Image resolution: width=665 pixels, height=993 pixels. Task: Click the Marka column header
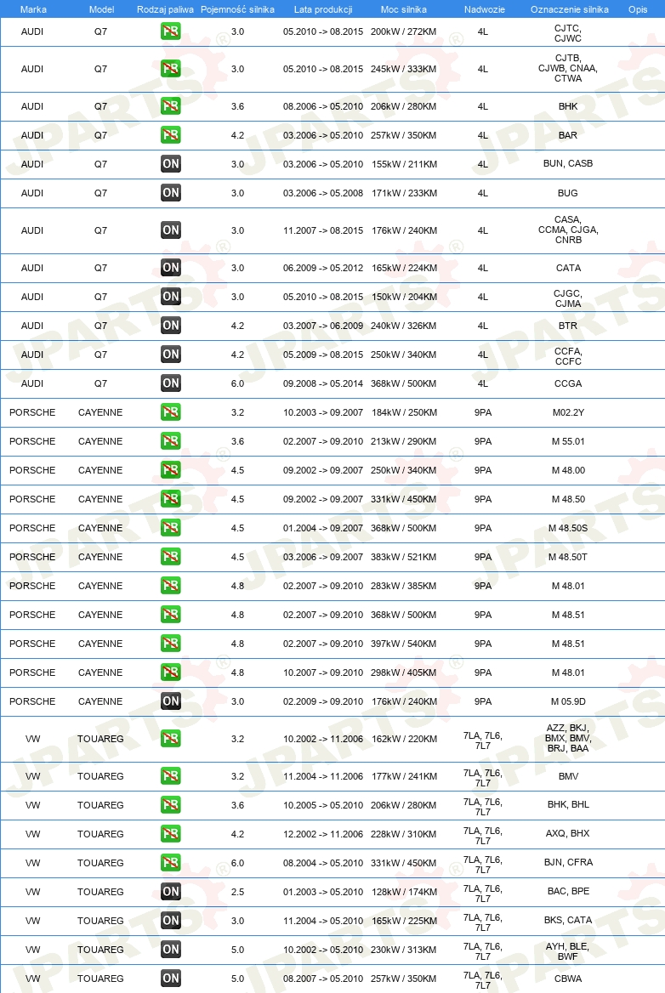33,9
